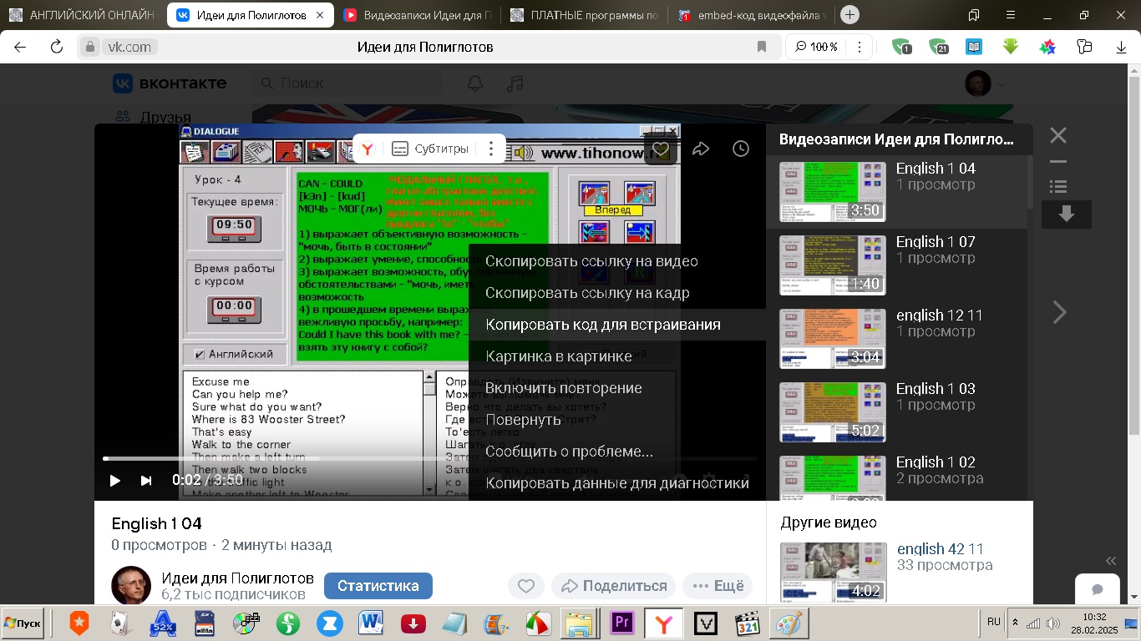This screenshot has width=1141, height=641.
Task: Open three-dot menu beside Субтитры
Action: pos(491,149)
